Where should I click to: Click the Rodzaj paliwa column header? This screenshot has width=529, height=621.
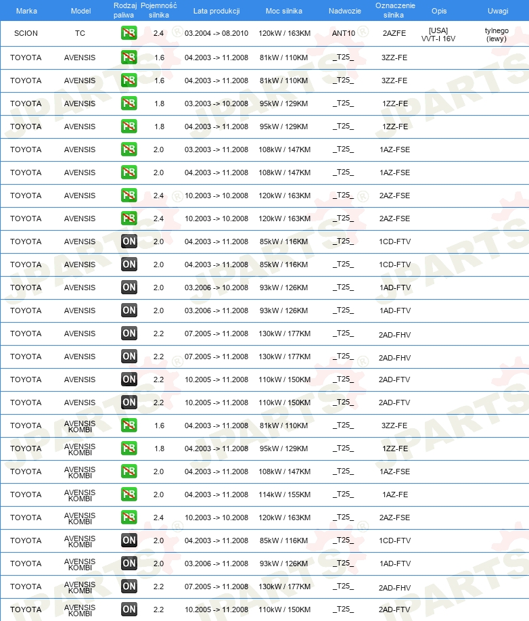tap(124, 10)
